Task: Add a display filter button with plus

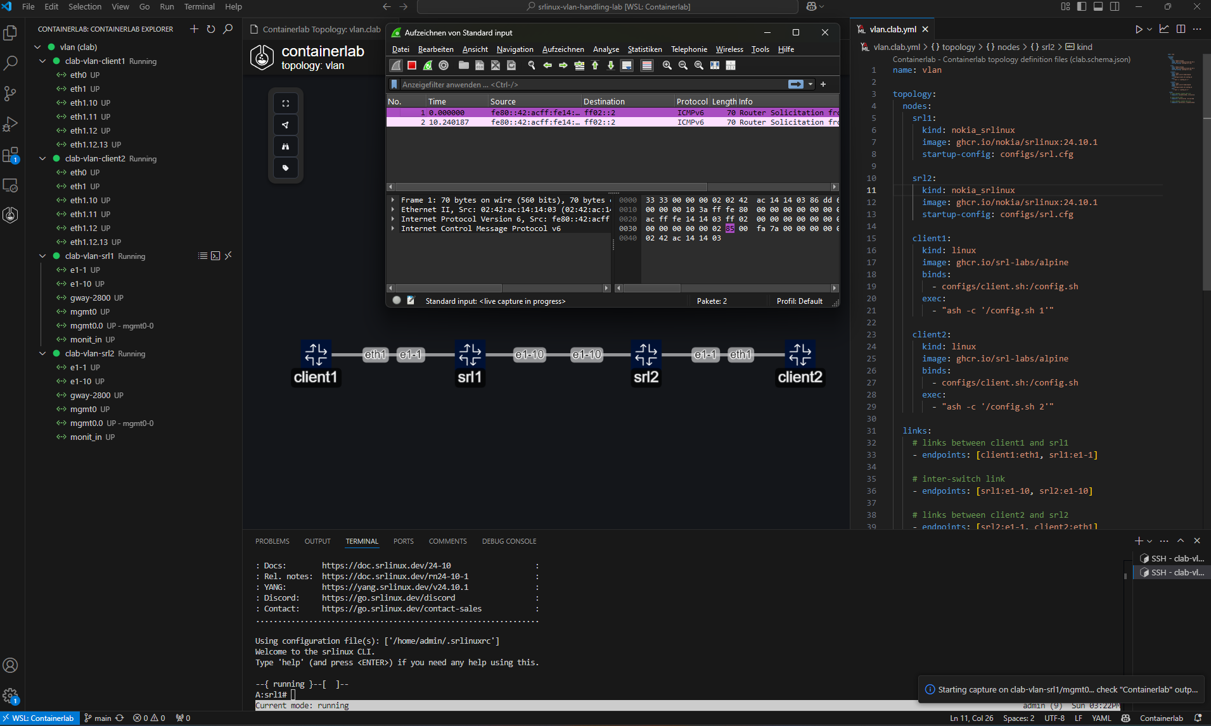Action: 823,84
